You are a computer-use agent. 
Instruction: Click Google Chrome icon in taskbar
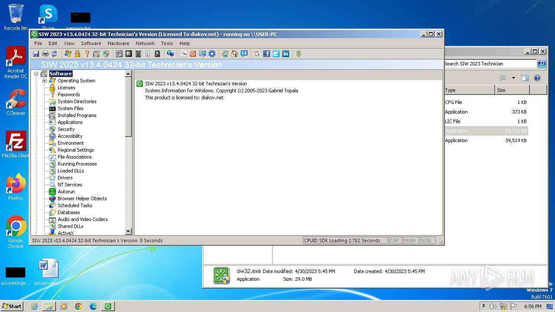[78, 306]
